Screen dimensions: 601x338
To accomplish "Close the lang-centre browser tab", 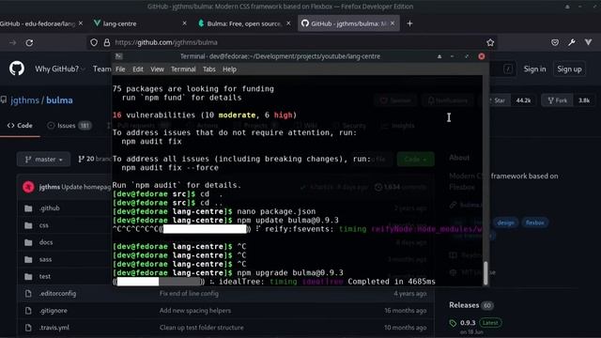I will (184, 23).
